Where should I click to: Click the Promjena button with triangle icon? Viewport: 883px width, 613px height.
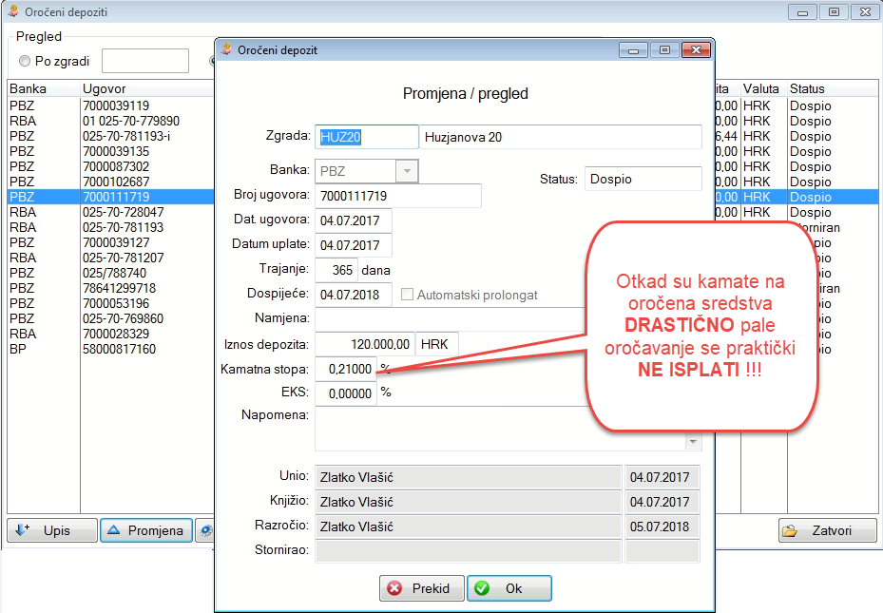tap(146, 530)
